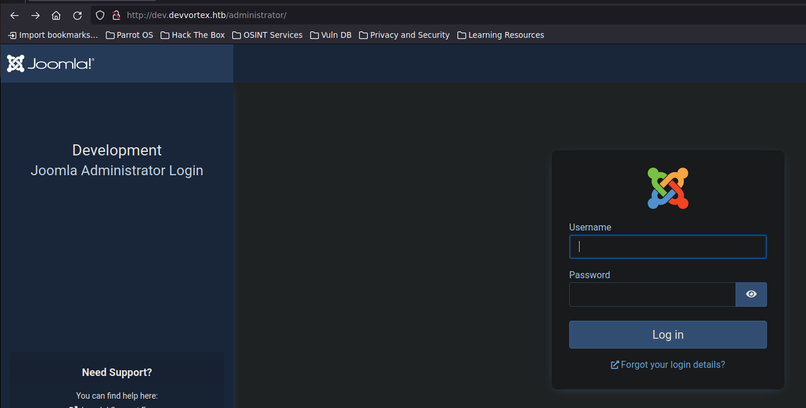Open the Learning Resources bookmarks folder
The height and width of the screenshot is (408, 806).
pos(500,35)
